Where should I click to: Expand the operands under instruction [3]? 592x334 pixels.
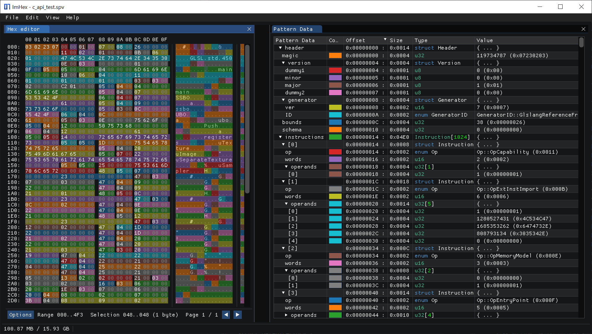click(286, 315)
